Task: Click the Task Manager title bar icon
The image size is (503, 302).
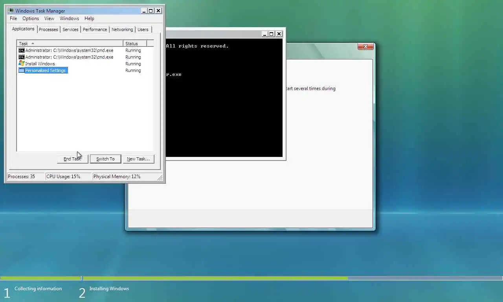Action: (11, 11)
